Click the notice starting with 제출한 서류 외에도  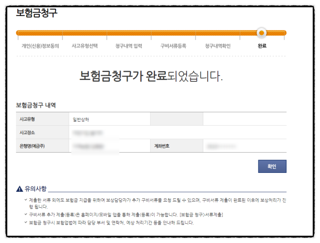point(157,203)
